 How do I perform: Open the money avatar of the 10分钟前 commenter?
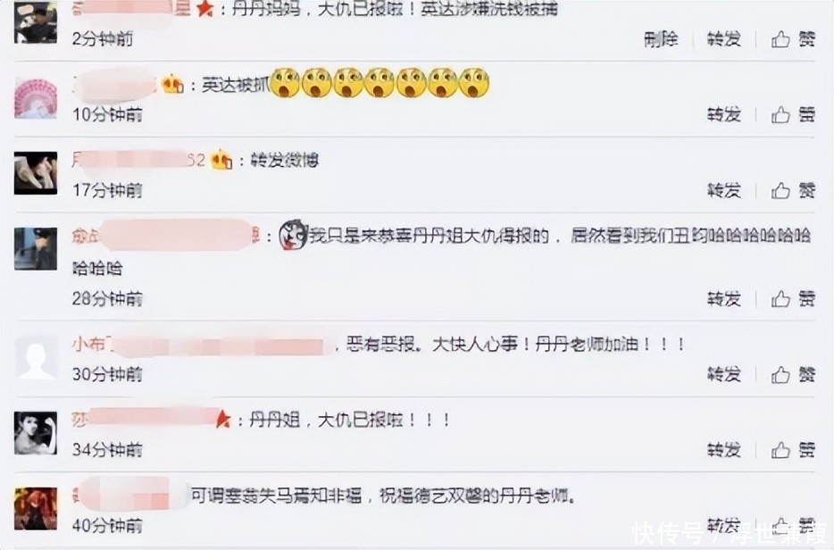35,98
